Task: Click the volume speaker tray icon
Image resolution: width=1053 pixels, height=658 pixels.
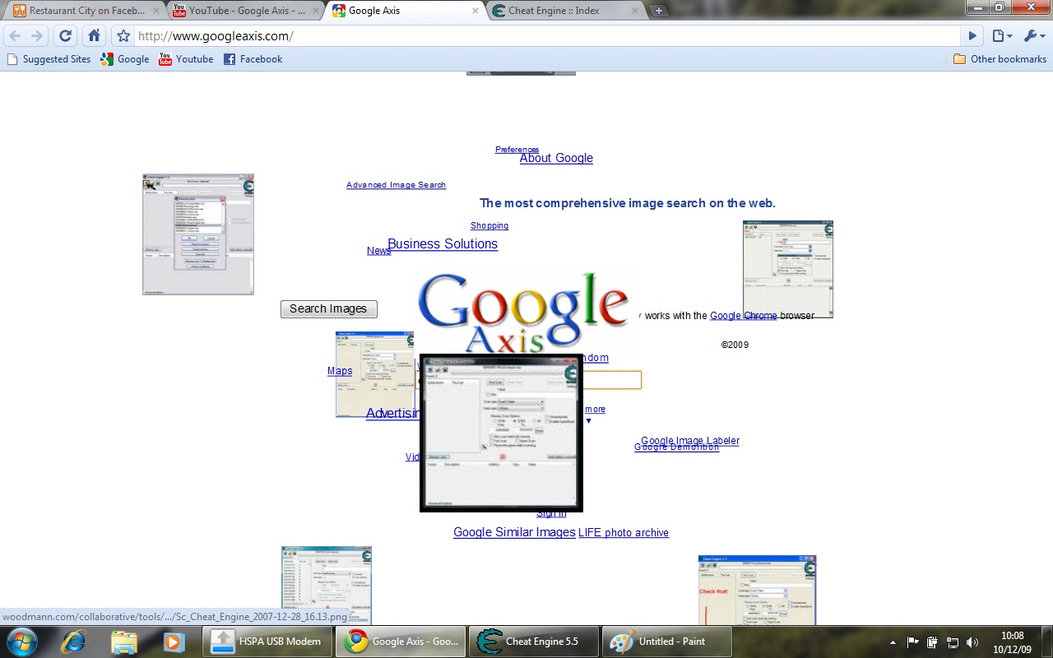Action: pyautogui.click(x=972, y=642)
